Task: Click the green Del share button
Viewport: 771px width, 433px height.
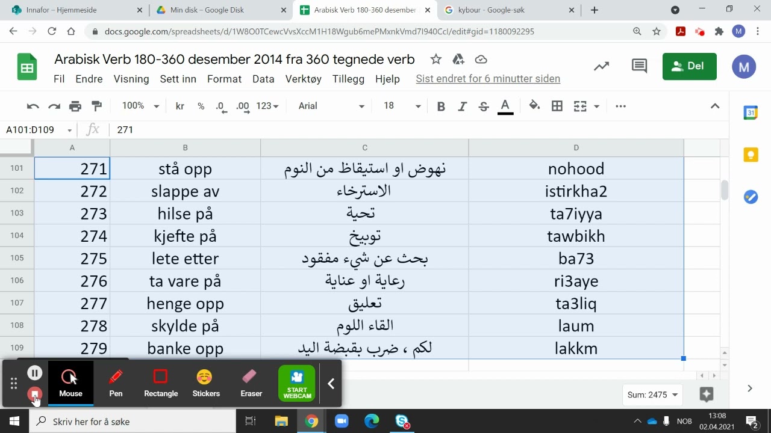Action: pyautogui.click(x=690, y=66)
